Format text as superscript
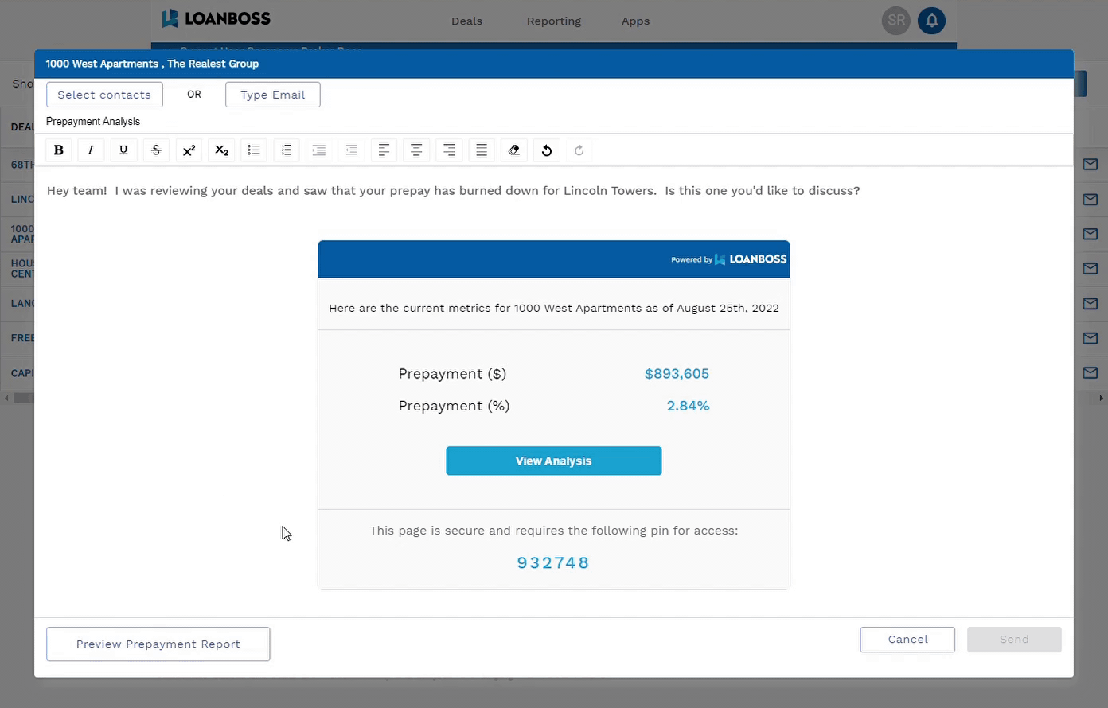Image resolution: width=1108 pixels, height=708 pixels. 189,150
